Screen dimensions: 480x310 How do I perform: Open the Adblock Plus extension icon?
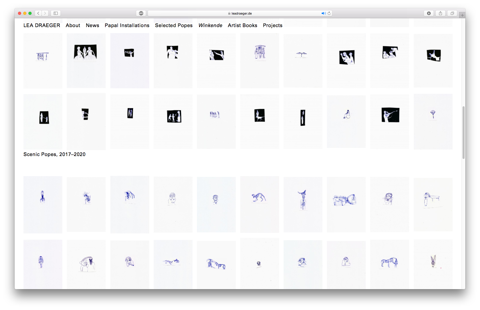pyautogui.click(x=141, y=13)
